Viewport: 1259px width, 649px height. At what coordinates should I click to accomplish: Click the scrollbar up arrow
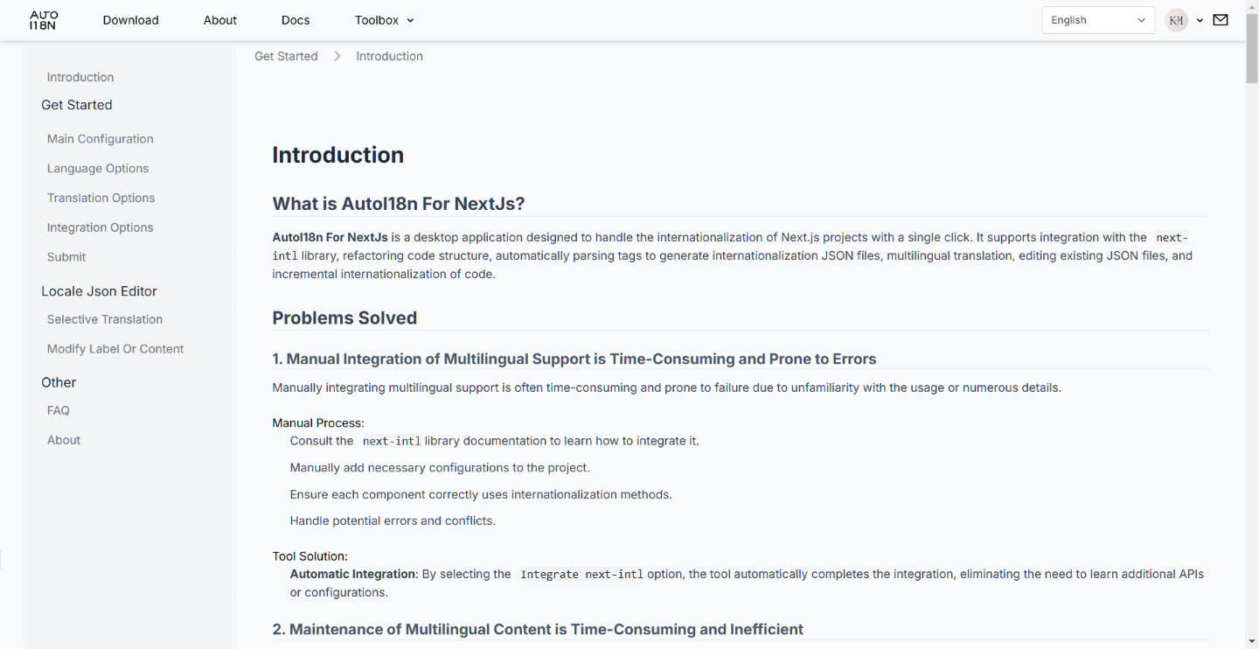click(x=1252, y=5)
